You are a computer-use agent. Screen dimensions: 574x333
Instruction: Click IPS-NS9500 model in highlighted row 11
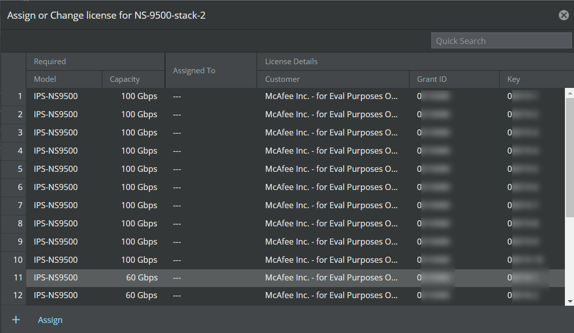56,278
